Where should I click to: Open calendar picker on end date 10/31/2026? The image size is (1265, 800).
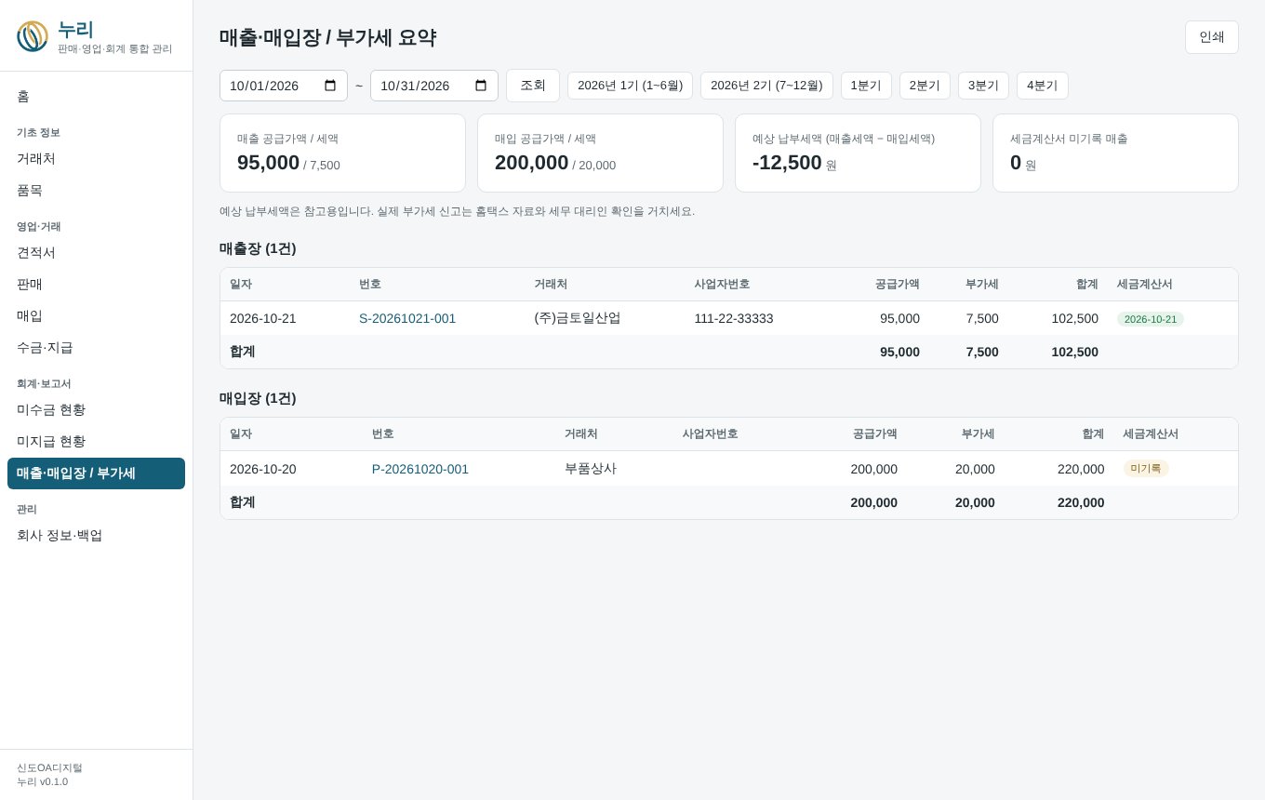(481, 86)
